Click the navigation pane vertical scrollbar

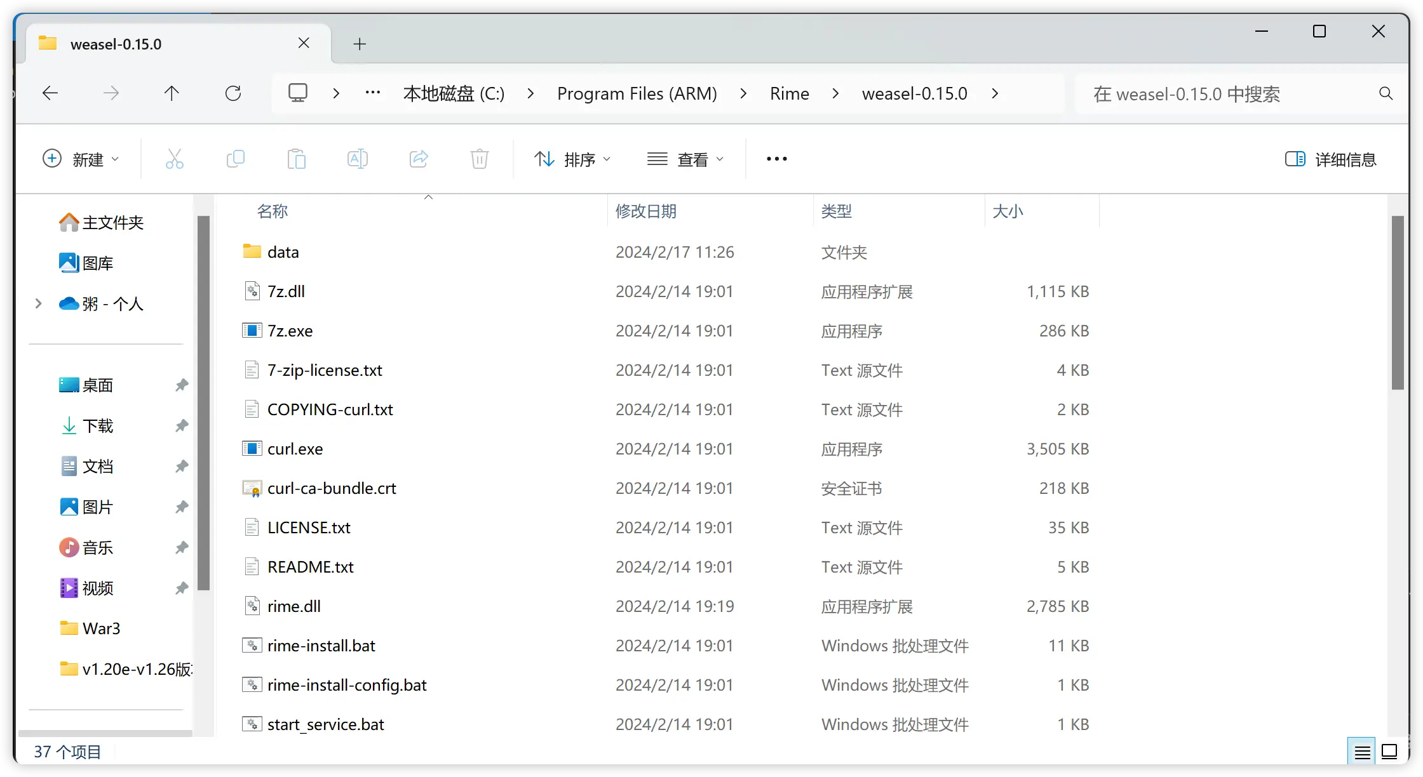203,404
